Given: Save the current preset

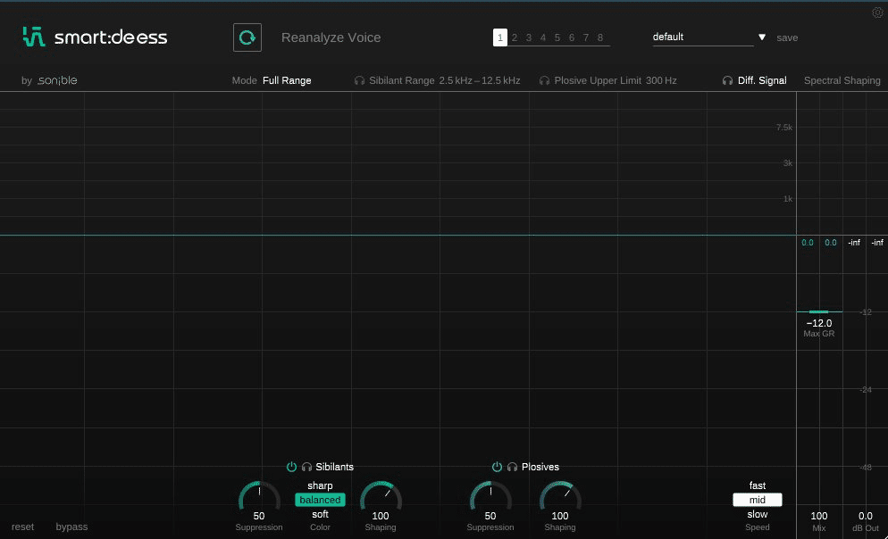Looking at the screenshot, I should coord(787,37).
